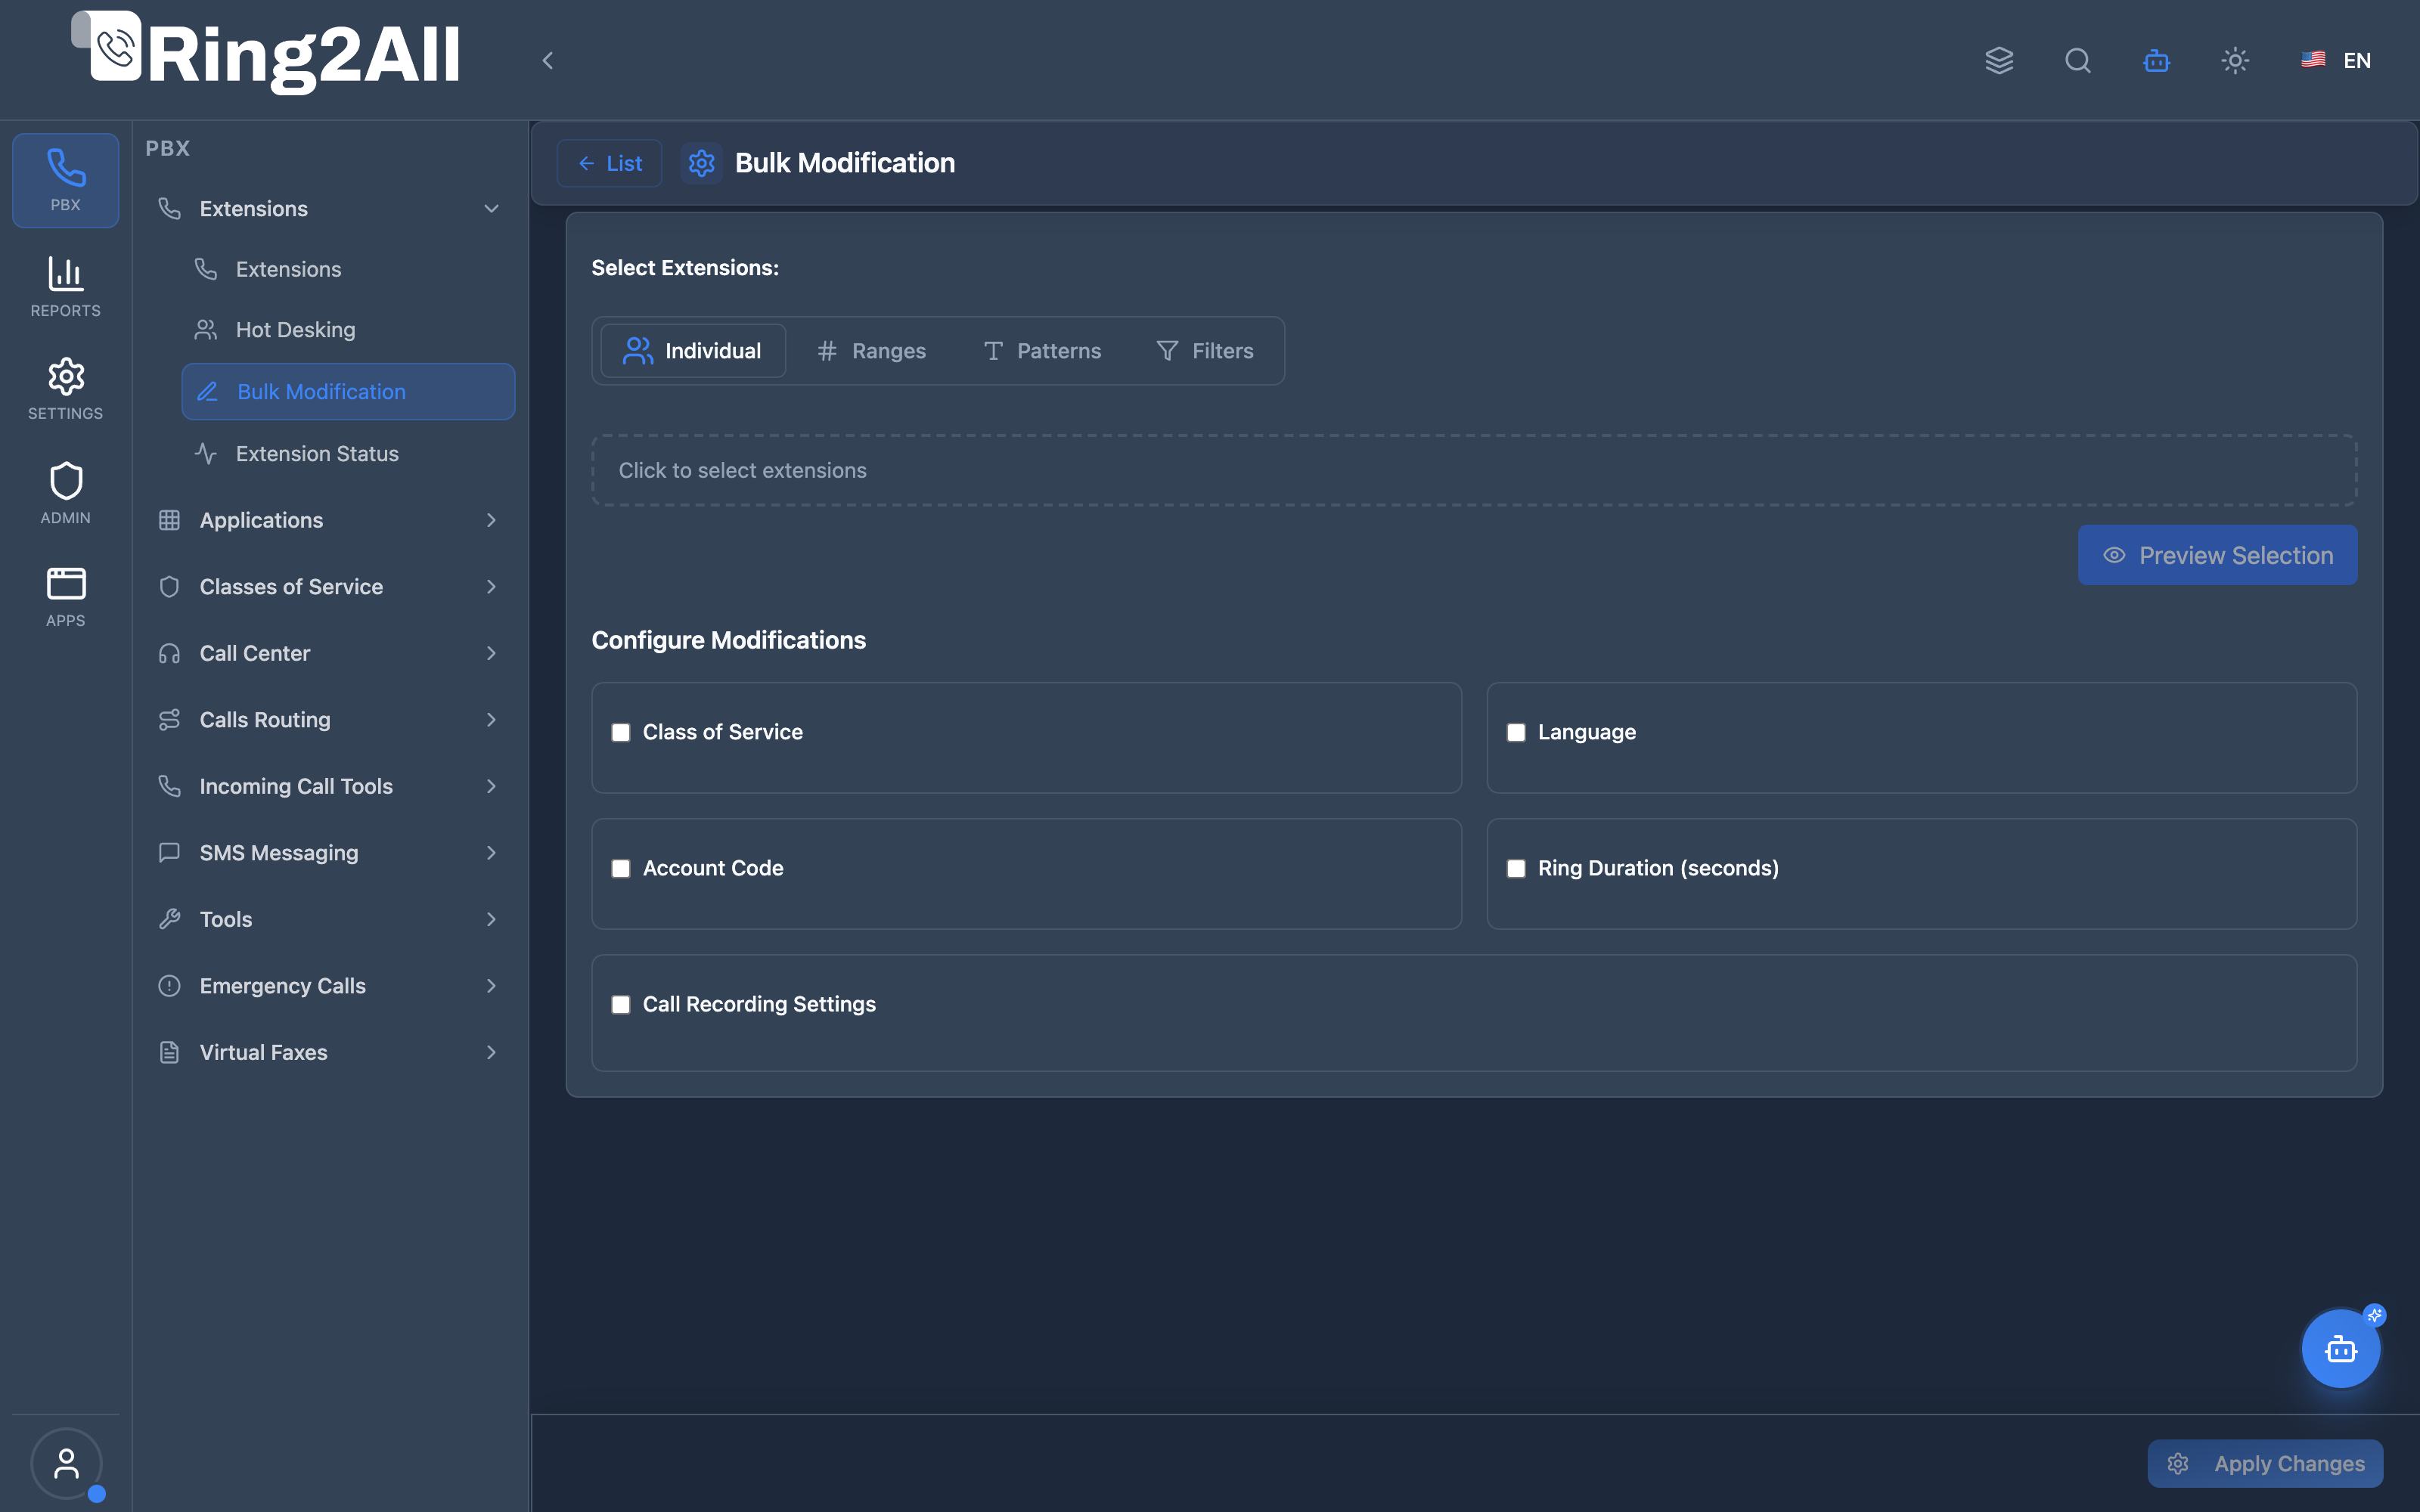The height and width of the screenshot is (1512, 2420).
Task: Expand the Calls Routing menu
Action: pos(329,720)
